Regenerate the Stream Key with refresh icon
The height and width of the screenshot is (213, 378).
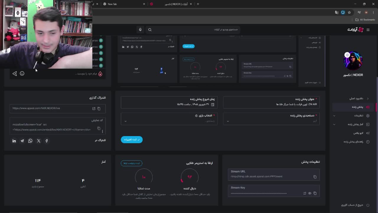coord(305,193)
